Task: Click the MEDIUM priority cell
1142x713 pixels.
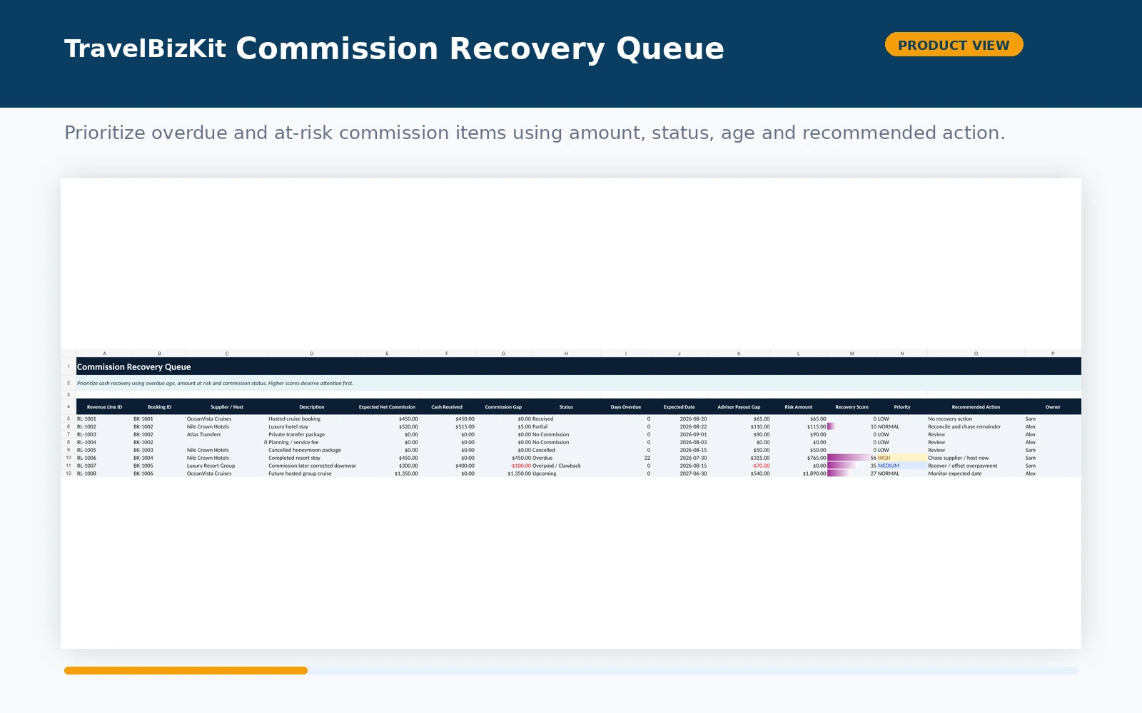Action: click(x=902, y=466)
